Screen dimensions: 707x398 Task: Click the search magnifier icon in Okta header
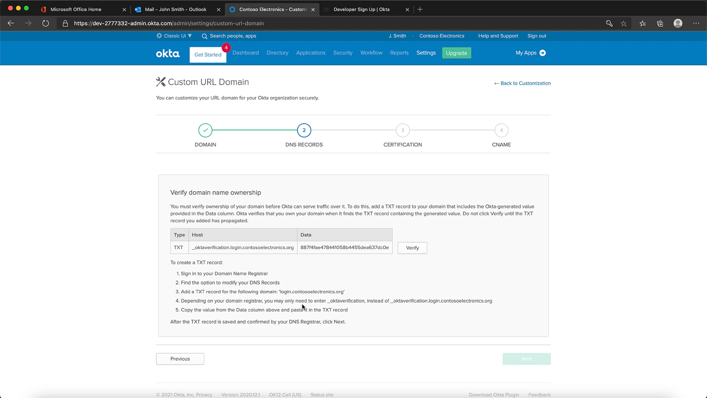(205, 36)
